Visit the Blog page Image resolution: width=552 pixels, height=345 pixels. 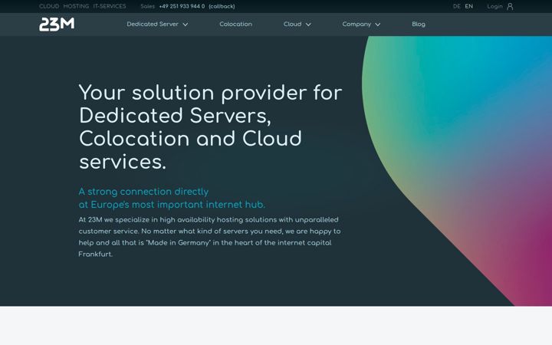[419, 24]
